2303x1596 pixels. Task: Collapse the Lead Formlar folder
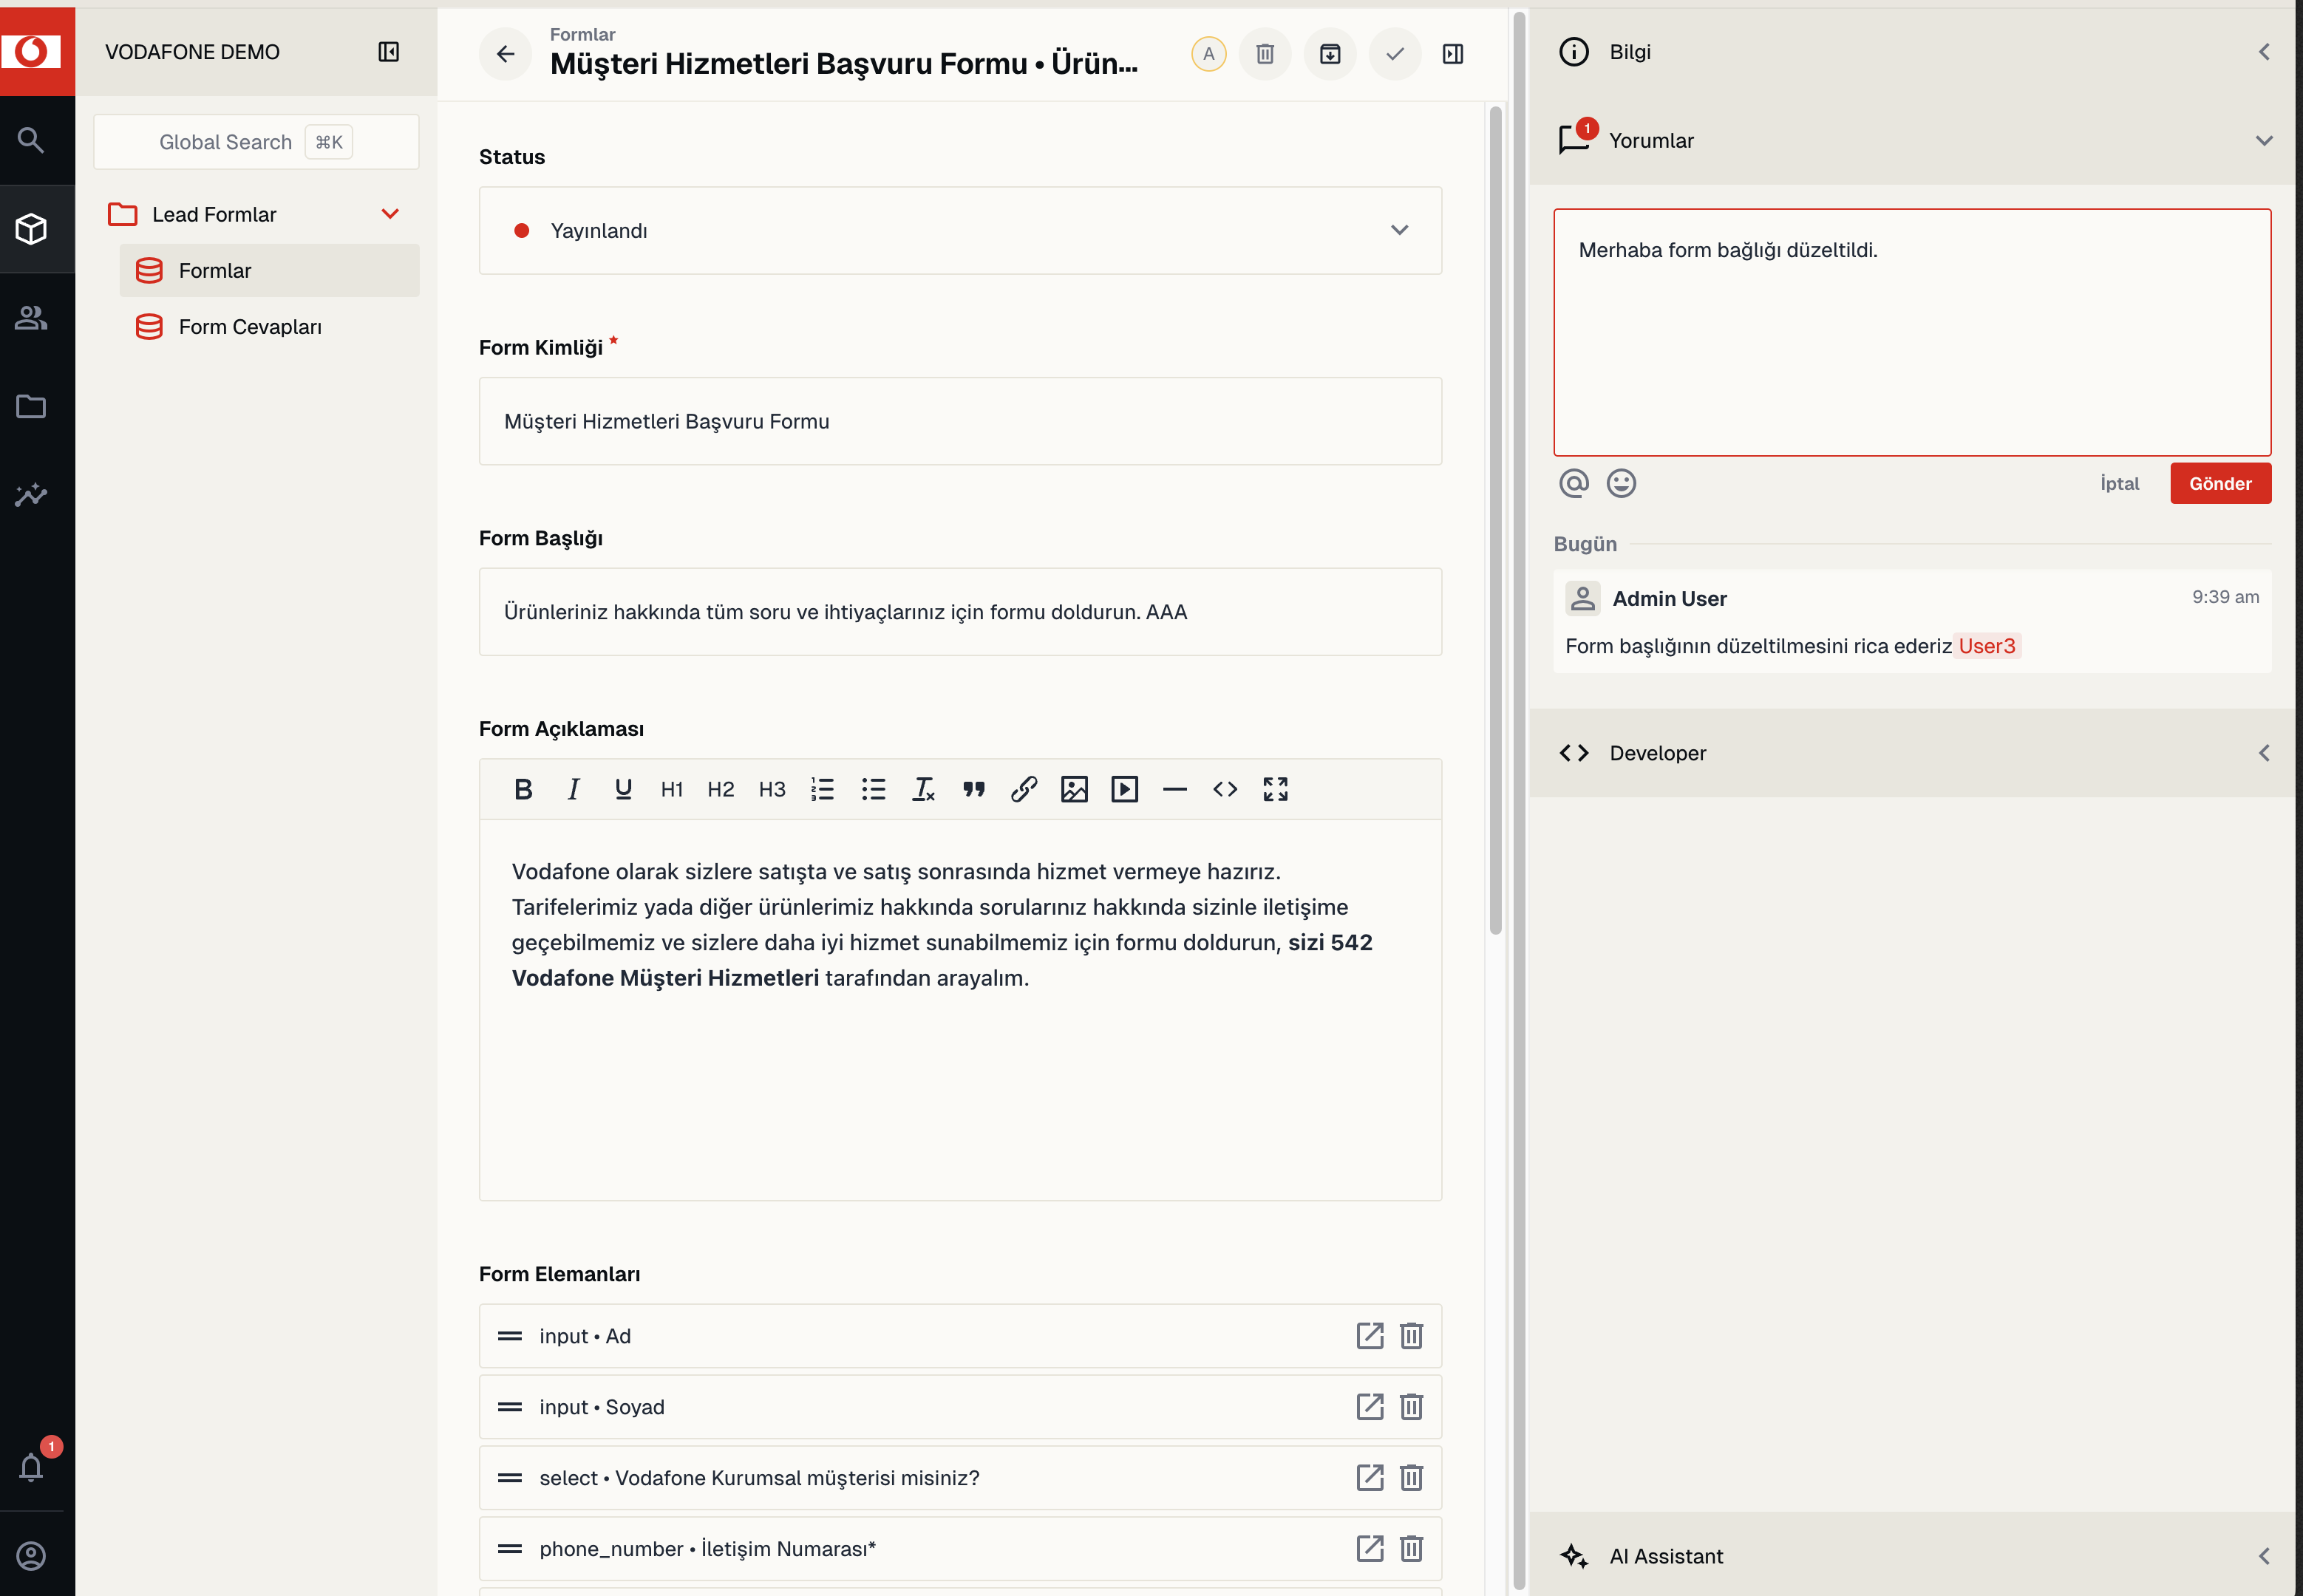pyautogui.click(x=390, y=214)
